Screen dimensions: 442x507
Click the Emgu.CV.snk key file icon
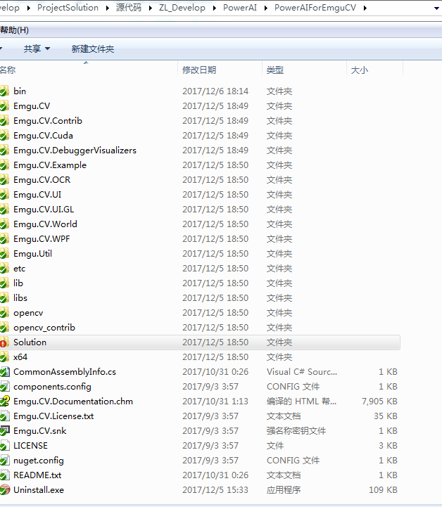tap(4, 431)
